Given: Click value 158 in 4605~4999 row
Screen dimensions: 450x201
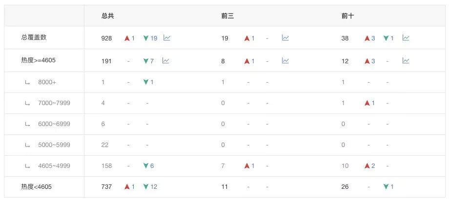Looking at the screenshot, I should 106,166.
